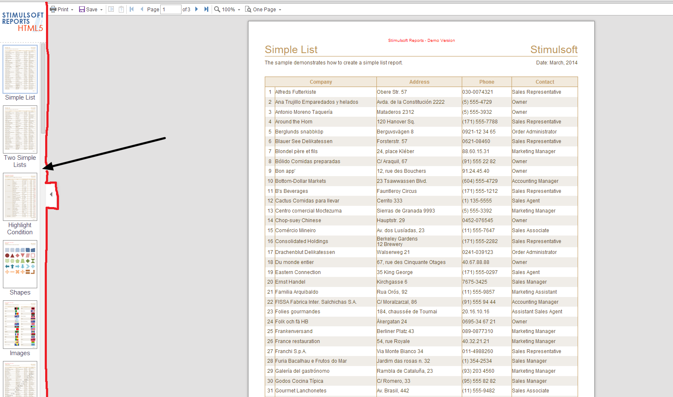Click the parameters clipboard icon

click(x=121, y=9)
